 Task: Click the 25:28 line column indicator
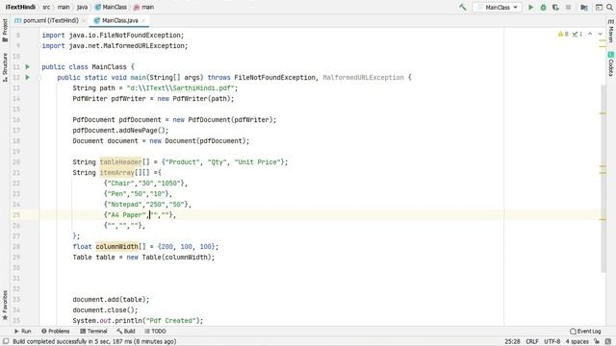point(512,342)
